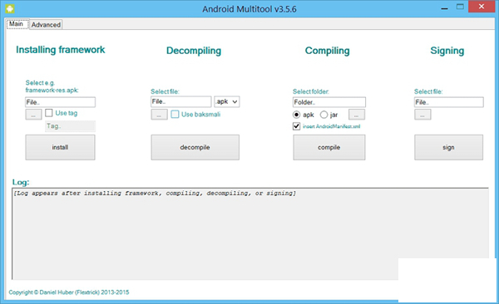Maximize the Android Multitool window
The width and height of the screenshot is (499, 304).
click(x=460, y=7)
